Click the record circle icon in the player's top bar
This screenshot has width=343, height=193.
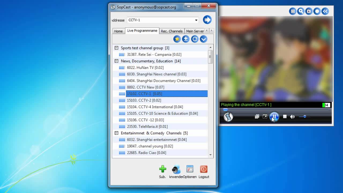[x=317, y=11]
